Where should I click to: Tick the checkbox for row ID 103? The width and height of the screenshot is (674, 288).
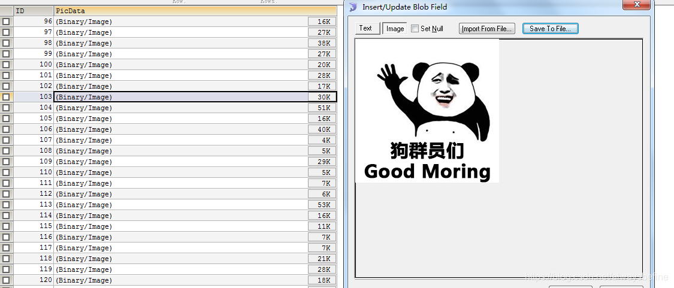pyautogui.click(x=6, y=97)
